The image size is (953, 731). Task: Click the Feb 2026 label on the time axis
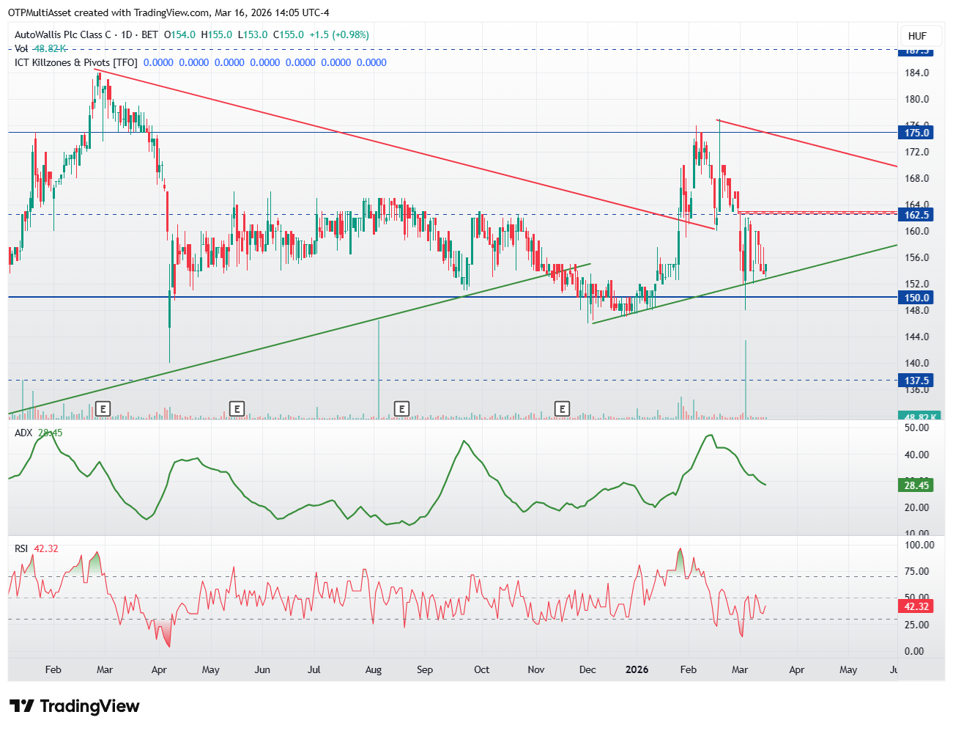(688, 669)
